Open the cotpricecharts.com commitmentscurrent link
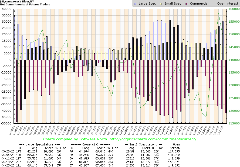 pyautogui.click(x=153, y=139)
